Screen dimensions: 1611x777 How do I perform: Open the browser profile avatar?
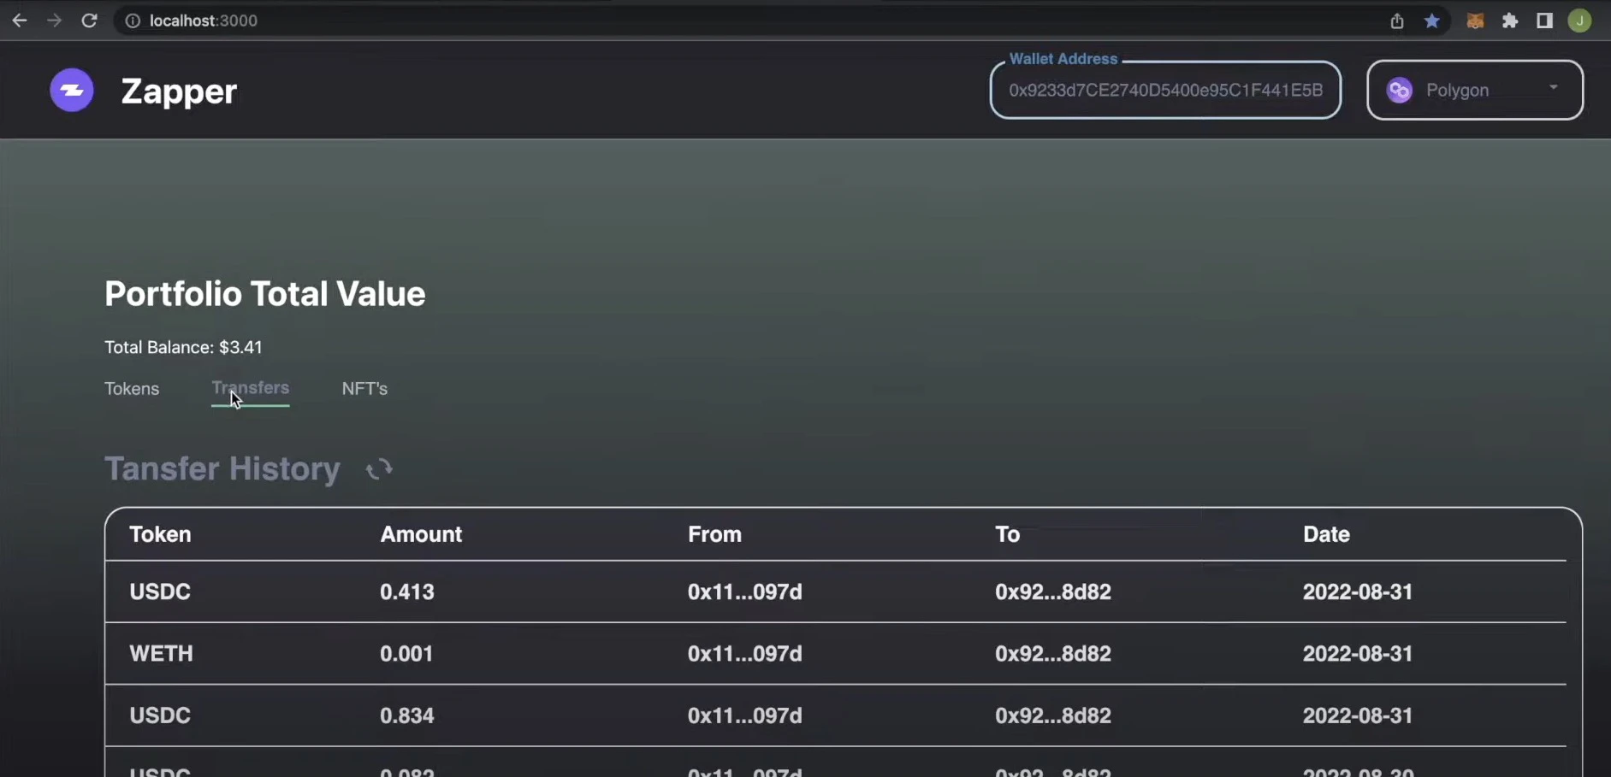(1579, 21)
